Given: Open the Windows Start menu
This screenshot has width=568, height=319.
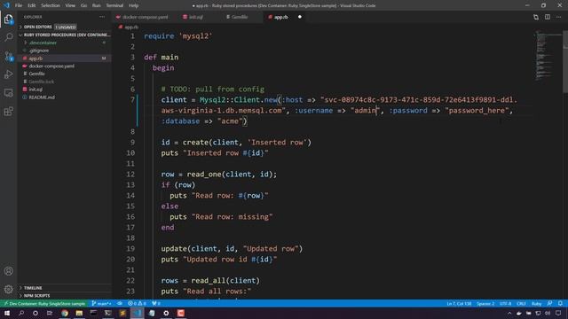Looking at the screenshot, I should [x=7, y=313].
